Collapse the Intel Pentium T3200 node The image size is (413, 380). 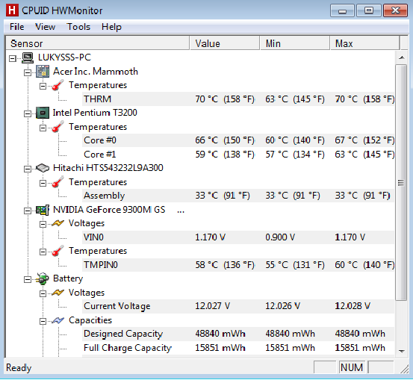(28, 113)
